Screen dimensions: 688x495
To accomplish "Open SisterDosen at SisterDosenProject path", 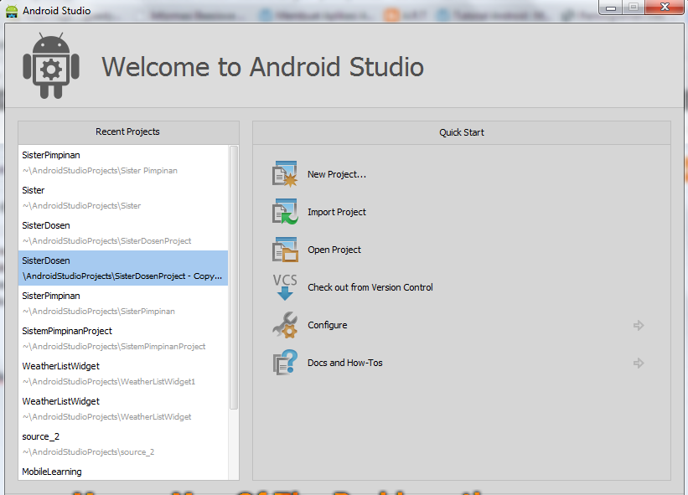I will 123,233.
